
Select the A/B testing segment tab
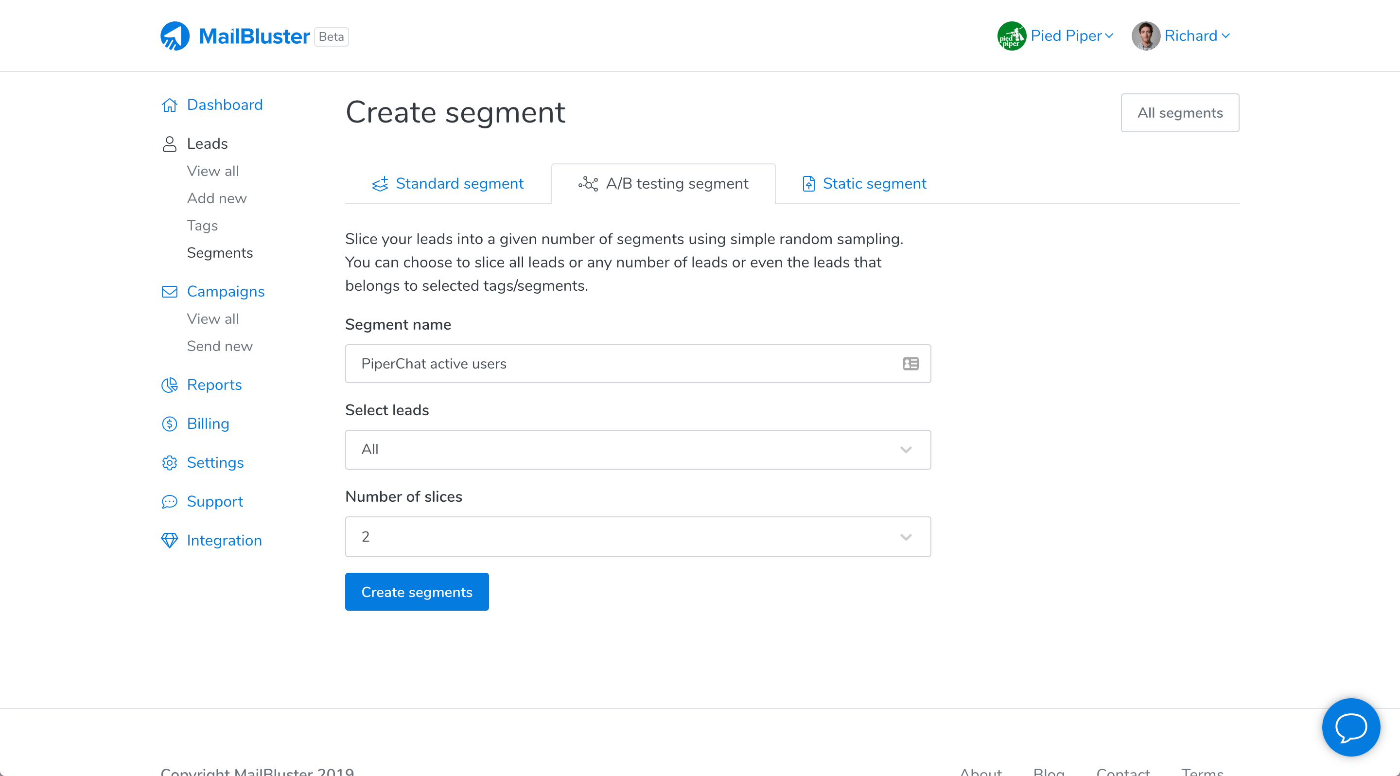[663, 184]
